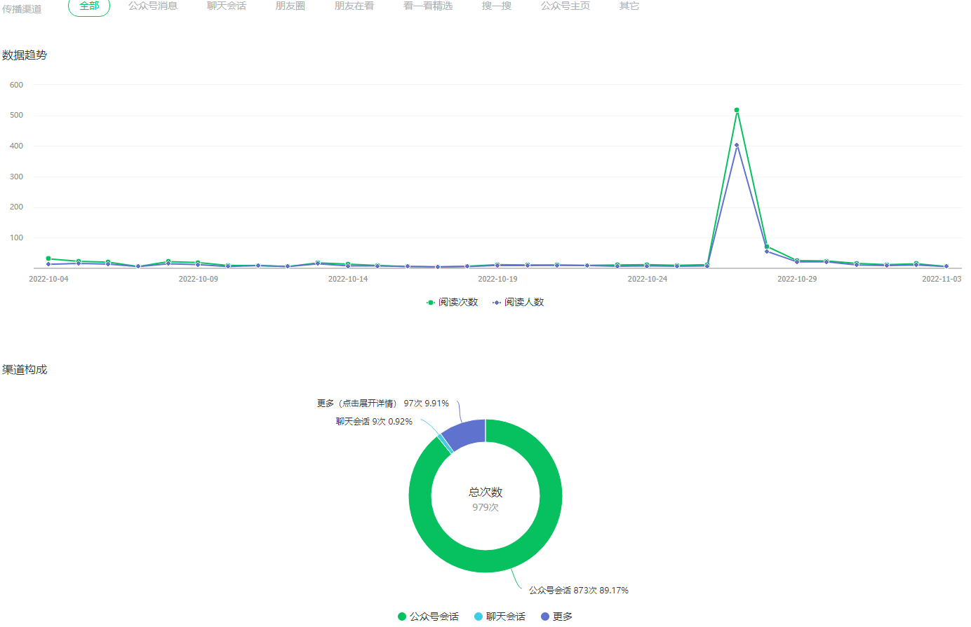Click the 公众号会话 873次 89.17% label
The height and width of the screenshot is (627, 971).
coord(579,591)
